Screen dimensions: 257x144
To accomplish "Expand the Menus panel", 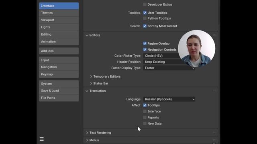I will tap(87, 140).
